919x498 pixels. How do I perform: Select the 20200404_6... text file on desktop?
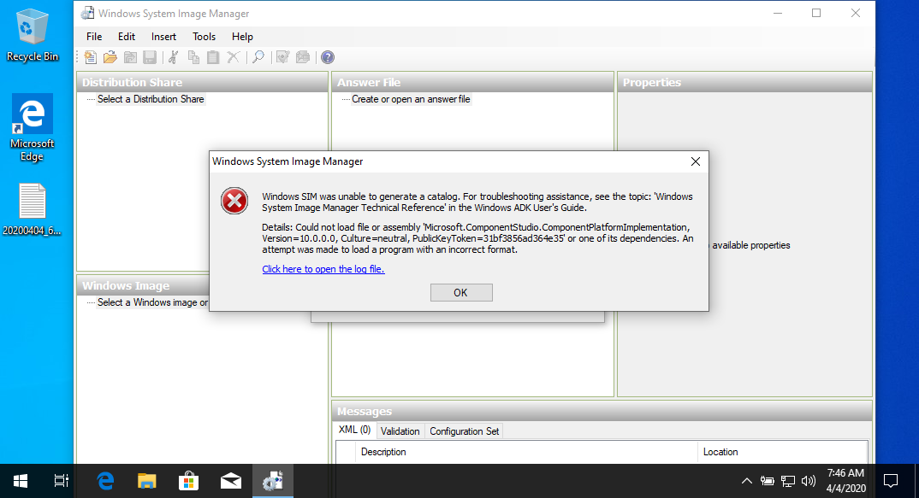click(x=33, y=209)
